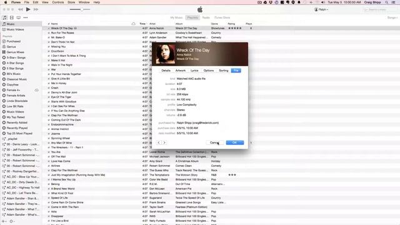Open the Craig Shipp user menu
The width and height of the screenshot is (400, 225).
(372, 2)
